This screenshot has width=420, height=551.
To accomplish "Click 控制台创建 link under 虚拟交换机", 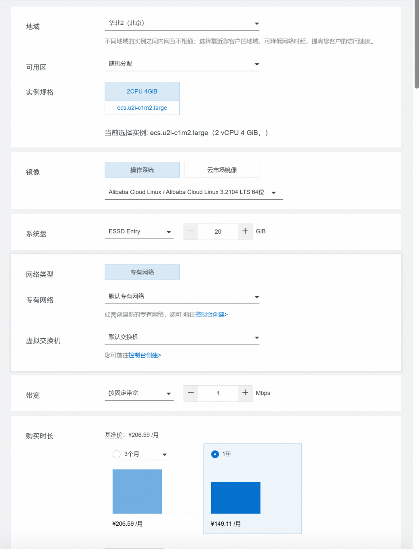I will [145, 355].
